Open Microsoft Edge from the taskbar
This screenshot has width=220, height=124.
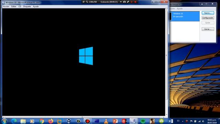pos(14,121)
